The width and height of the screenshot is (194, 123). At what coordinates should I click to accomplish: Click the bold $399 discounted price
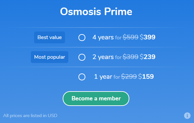tap(147, 37)
